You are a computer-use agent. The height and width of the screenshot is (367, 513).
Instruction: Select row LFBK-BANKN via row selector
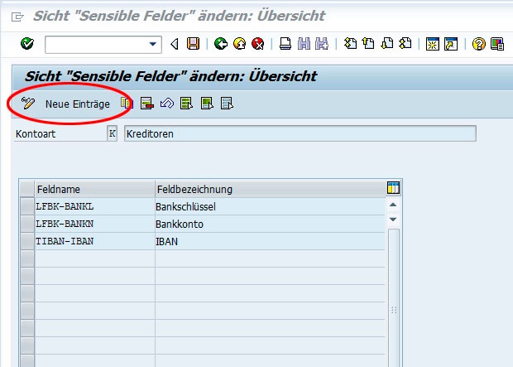(27, 224)
